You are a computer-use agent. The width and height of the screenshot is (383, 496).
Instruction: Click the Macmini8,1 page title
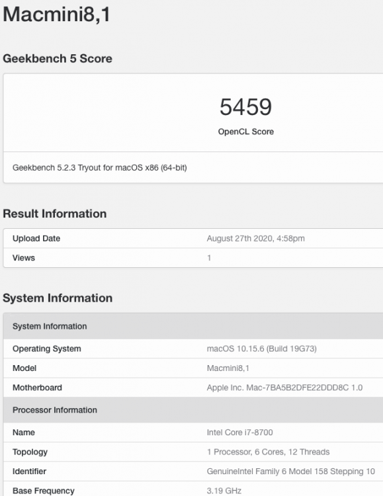point(57,15)
